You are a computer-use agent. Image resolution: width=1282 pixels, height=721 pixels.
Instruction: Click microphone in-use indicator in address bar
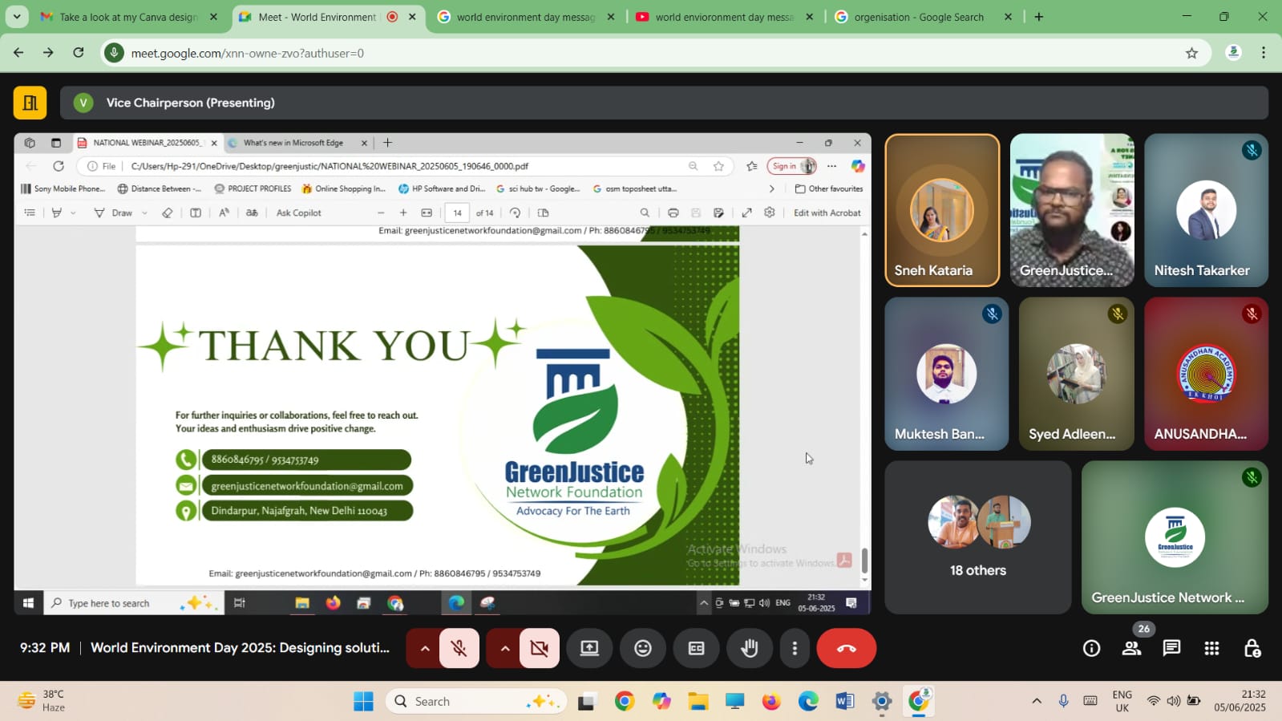pos(115,53)
